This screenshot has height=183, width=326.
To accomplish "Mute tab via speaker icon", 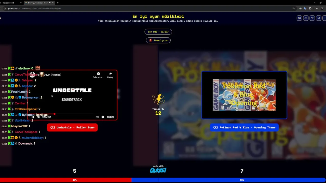I will pos(49,3).
